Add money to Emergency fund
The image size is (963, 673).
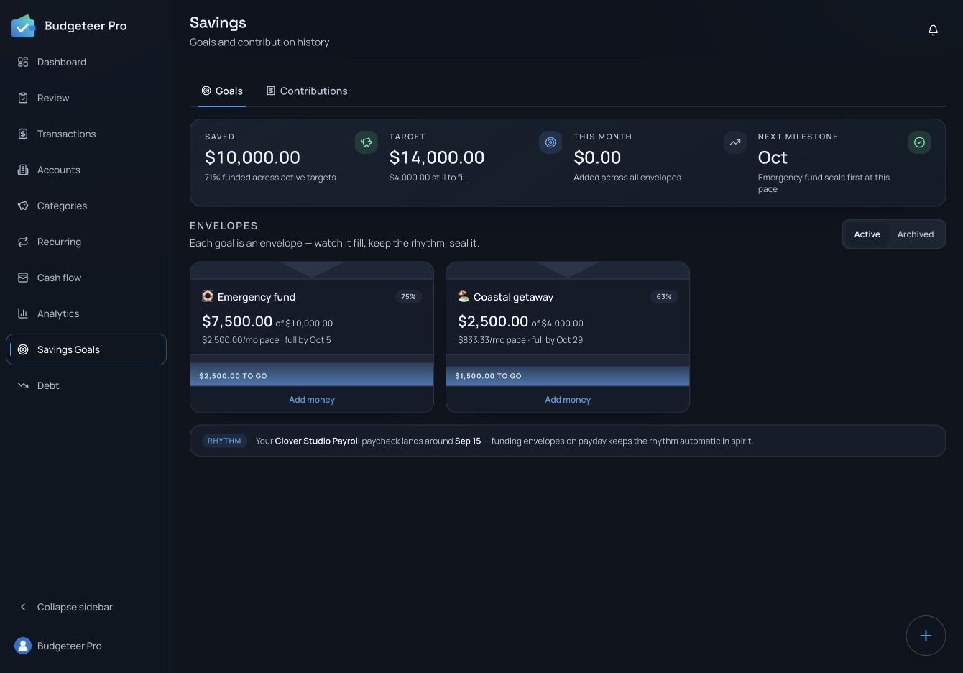click(312, 400)
